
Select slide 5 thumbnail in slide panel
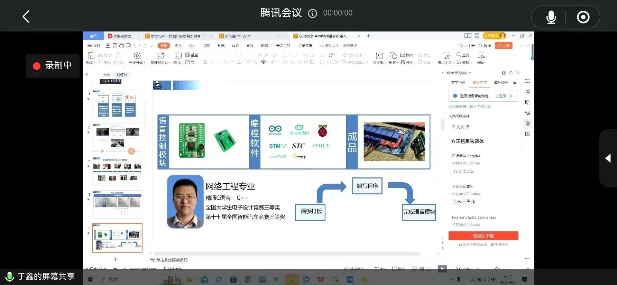(117, 137)
